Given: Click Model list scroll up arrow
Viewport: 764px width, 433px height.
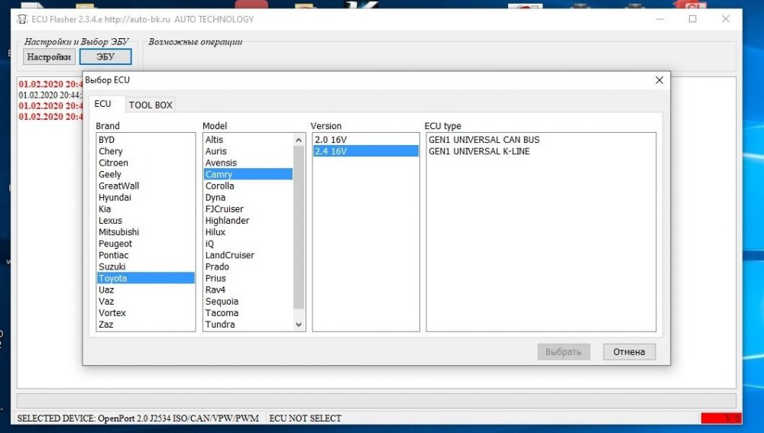Looking at the screenshot, I should click(299, 140).
